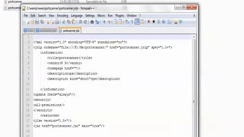Screen dimensions: 244x137
Task: Click the Notepad++ title bar icon
Action: tap(24, 8)
